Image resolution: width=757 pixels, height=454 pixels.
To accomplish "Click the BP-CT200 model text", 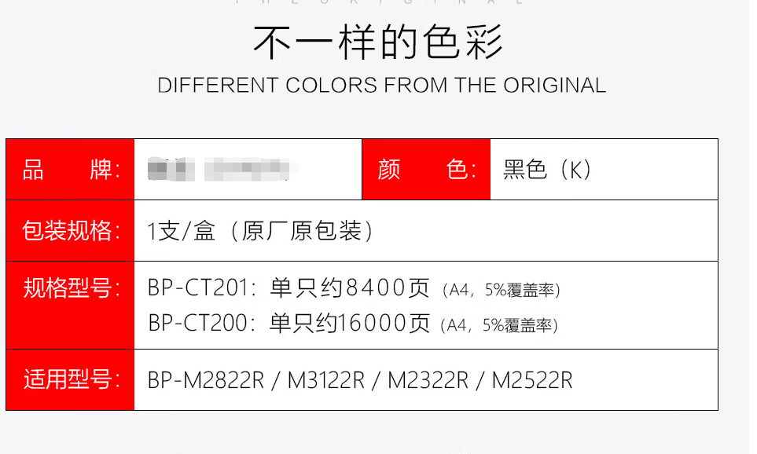I will click(x=198, y=323).
